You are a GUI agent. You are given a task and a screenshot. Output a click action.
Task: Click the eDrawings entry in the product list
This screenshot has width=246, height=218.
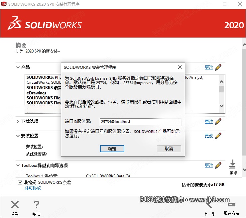click(x=36, y=93)
